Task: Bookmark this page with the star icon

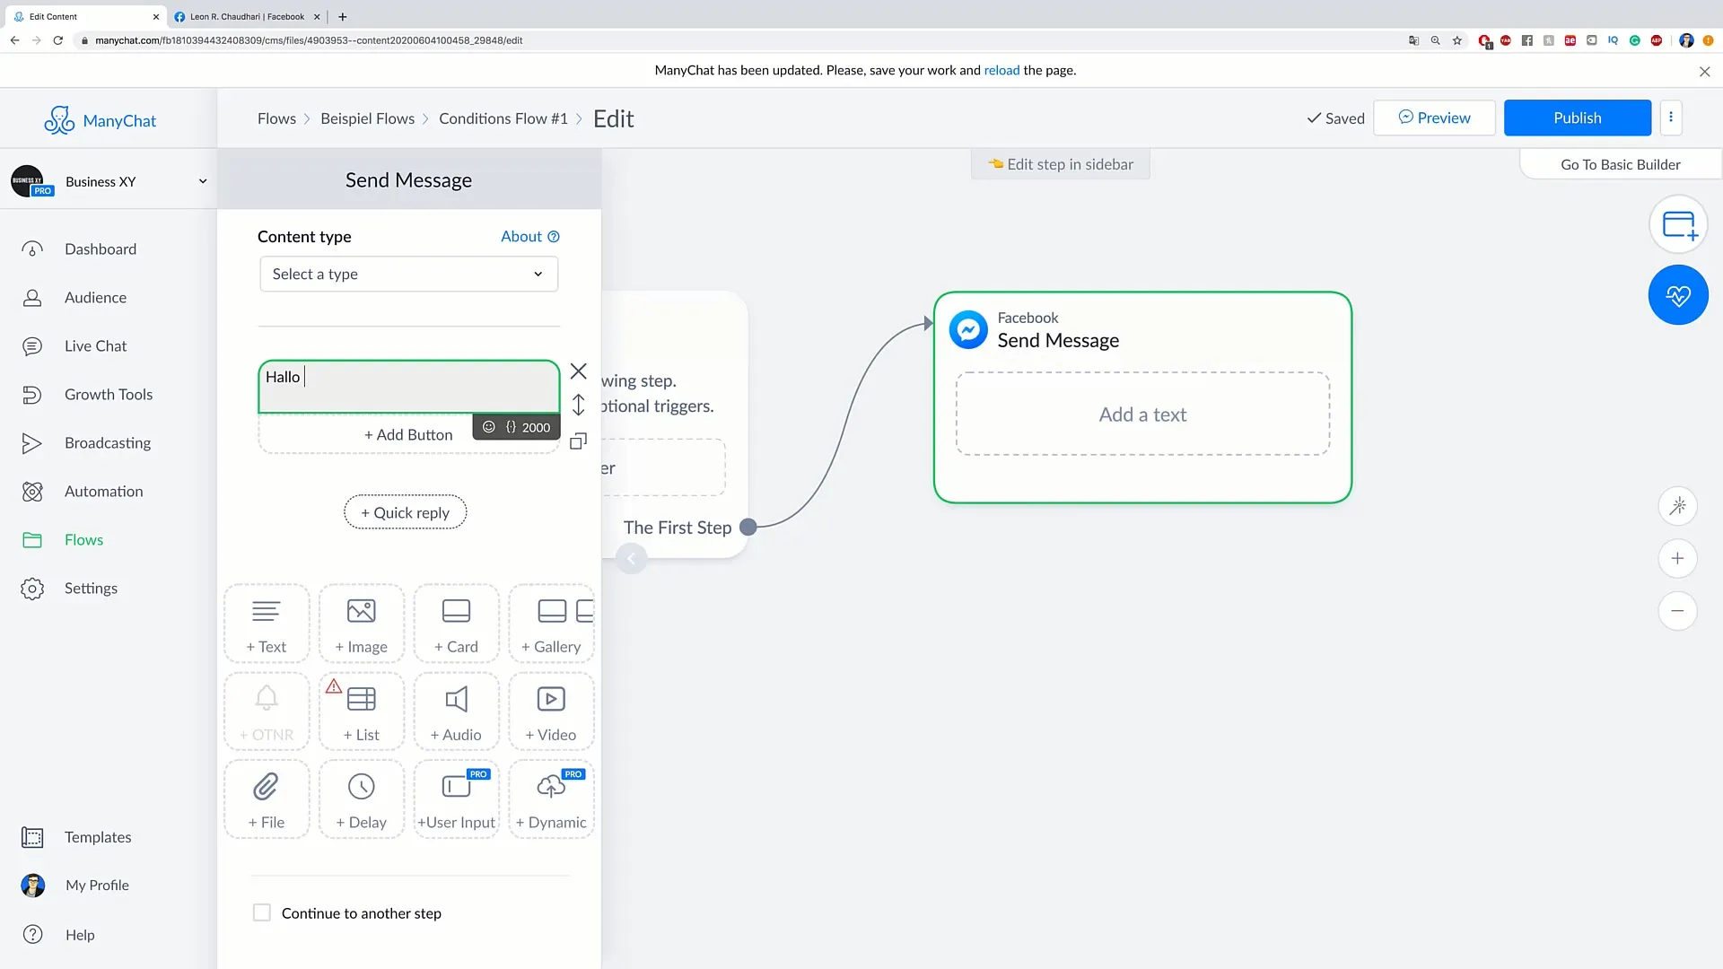Action: 1457,40
